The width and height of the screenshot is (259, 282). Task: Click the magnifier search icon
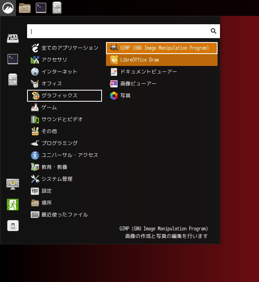pos(214,31)
